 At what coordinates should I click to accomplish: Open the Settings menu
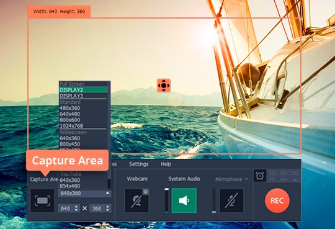[x=138, y=164]
